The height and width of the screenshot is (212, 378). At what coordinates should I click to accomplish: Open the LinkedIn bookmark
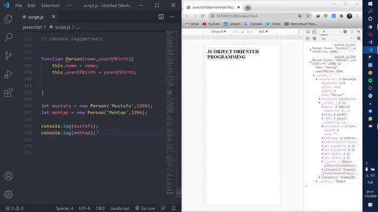(232, 24)
